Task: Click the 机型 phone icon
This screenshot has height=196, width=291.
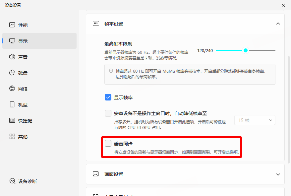Action: (x=12, y=104)
